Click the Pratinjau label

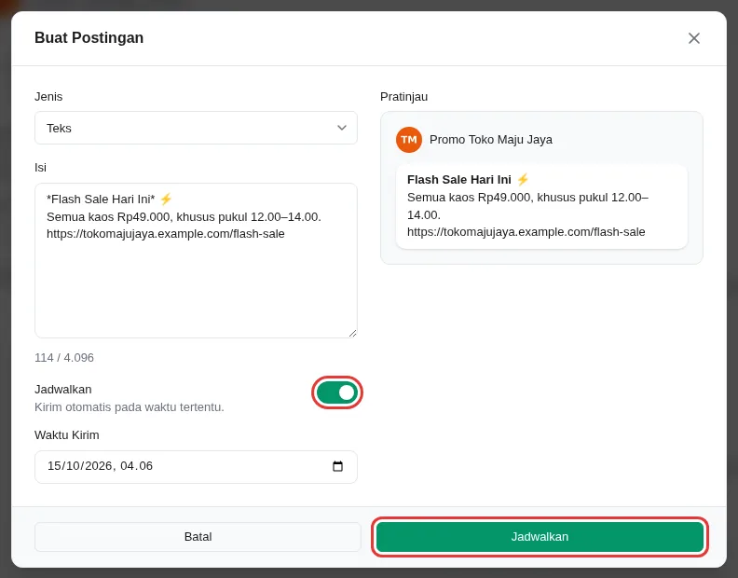pyautogui.click(x=403, y=97)
